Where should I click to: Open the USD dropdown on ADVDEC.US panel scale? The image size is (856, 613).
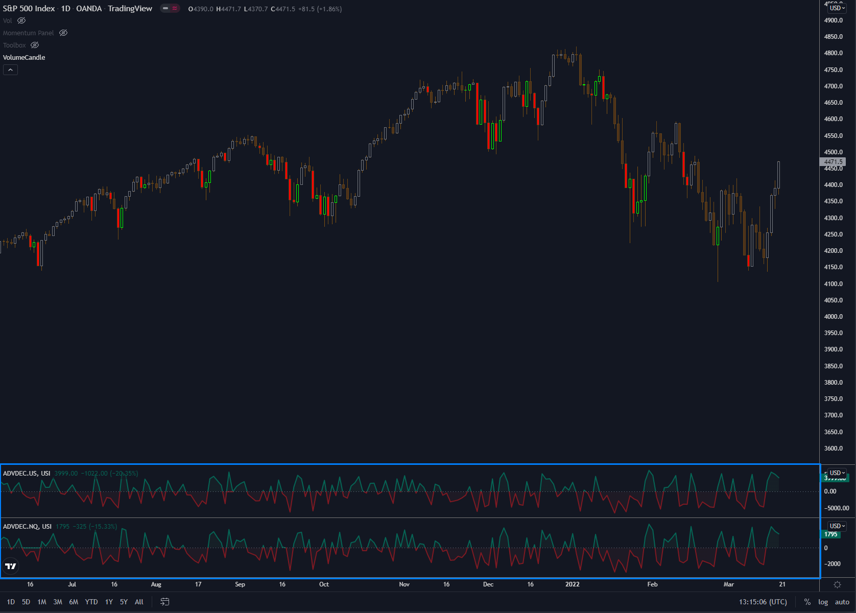pyautogui.click(x=837, y=473)
